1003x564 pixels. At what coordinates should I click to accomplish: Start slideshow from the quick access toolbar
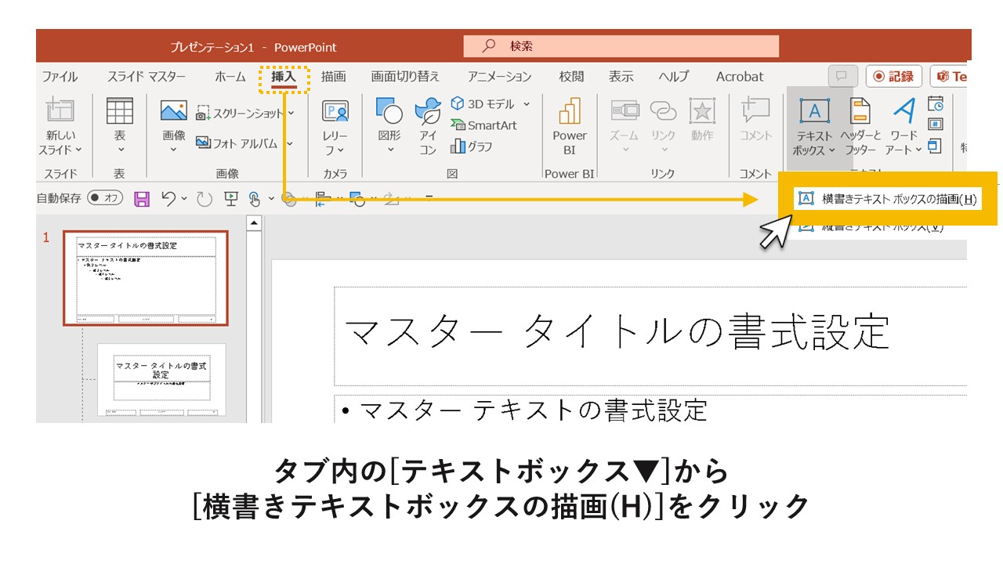point(230,200)
